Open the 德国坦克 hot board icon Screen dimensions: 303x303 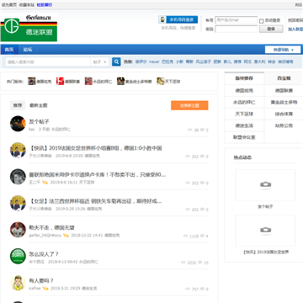click(32, 82)
